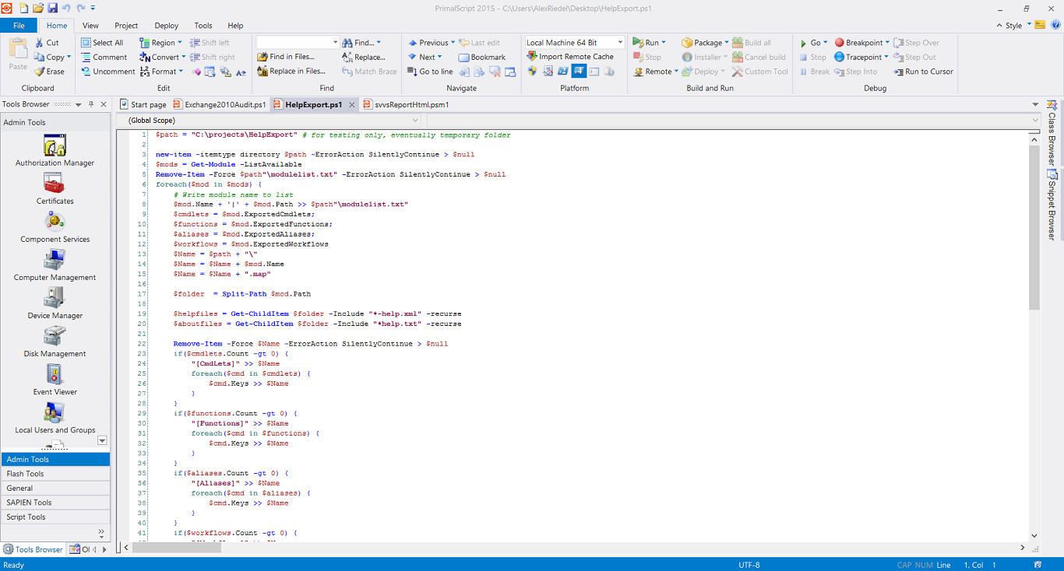The height and width of the screenshot is (571, 1064).
Task: Open the Snippet Browser side panel
Action: pyautogui.click(x=1052, y=205)
